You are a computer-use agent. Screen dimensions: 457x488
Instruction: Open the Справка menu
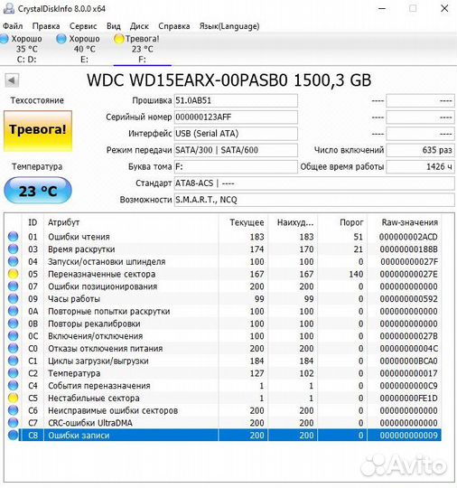coord(174,26)
